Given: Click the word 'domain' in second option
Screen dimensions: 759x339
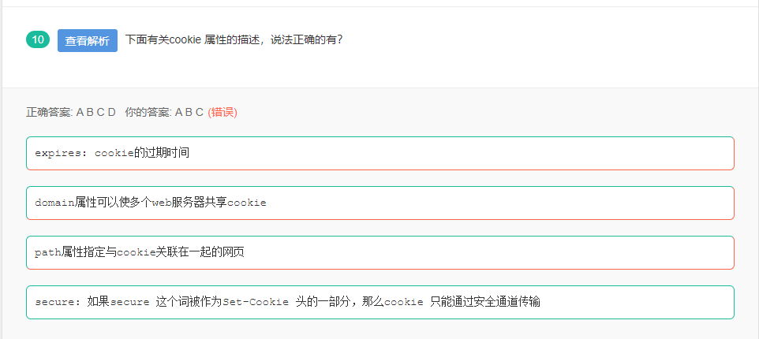Looking at the screenshot, I should point(54,203).
